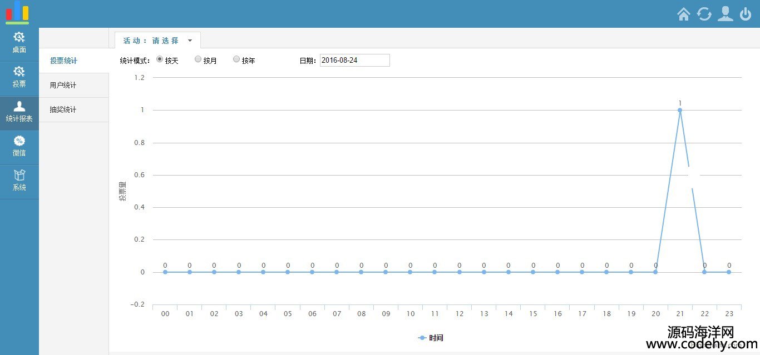Click the power logout icon
760x355 pixels.
tap(746, 14)
